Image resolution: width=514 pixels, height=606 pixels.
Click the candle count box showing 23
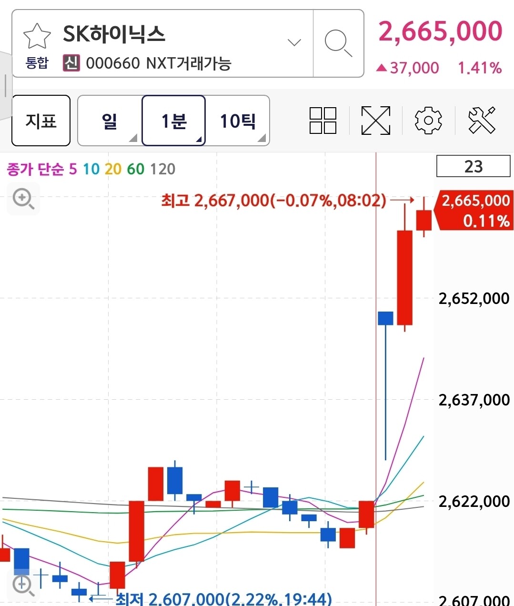tap(474, 166)
